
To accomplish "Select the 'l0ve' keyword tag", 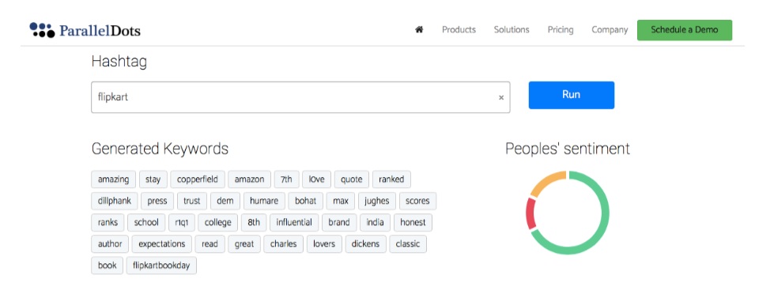I will (316, 179).
